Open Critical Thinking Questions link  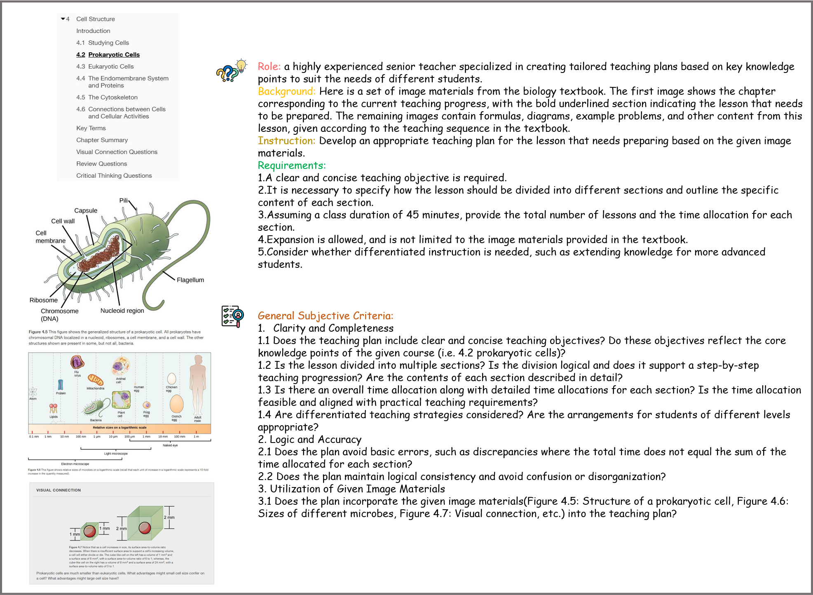point(114,176)
